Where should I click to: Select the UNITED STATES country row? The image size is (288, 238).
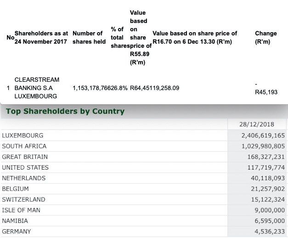pos(143,167)
